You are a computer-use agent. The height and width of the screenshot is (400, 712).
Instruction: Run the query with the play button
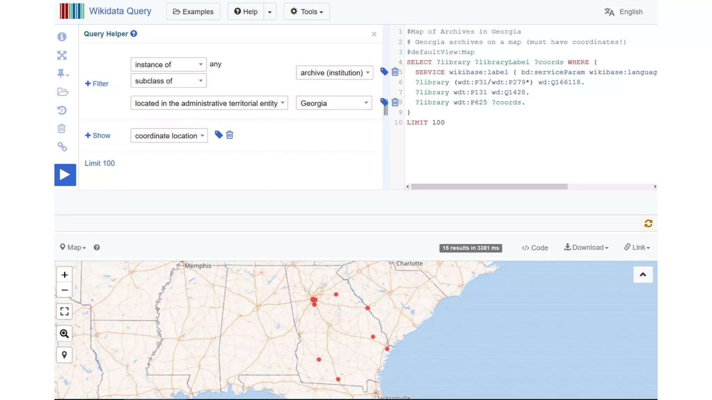65,175
